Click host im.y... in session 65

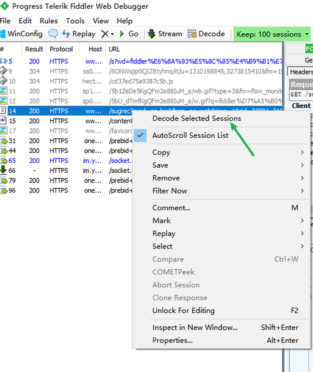coord(92,160)
